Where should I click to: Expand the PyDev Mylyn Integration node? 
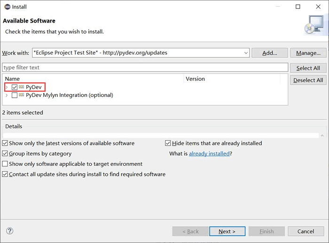7,95
